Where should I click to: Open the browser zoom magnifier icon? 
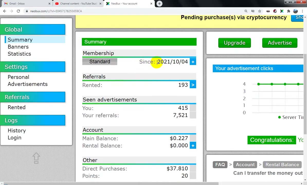click(x=246, y=11)
